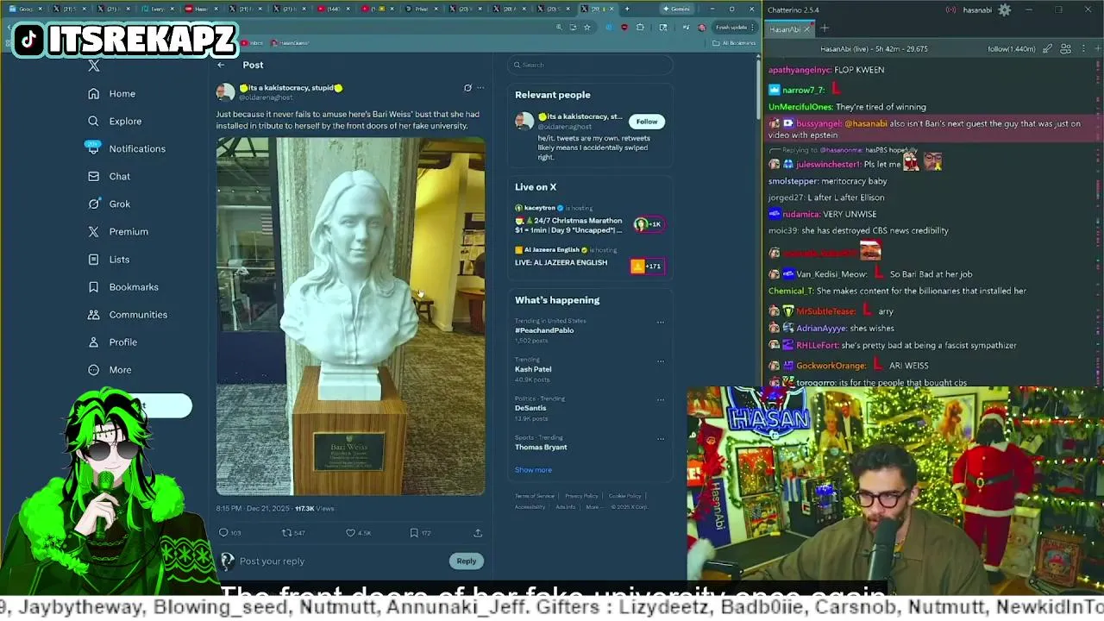Open Profile in X sidebar
This screenshot has height=621, width=1104.
pyautogui.click(x=113, y=342)
